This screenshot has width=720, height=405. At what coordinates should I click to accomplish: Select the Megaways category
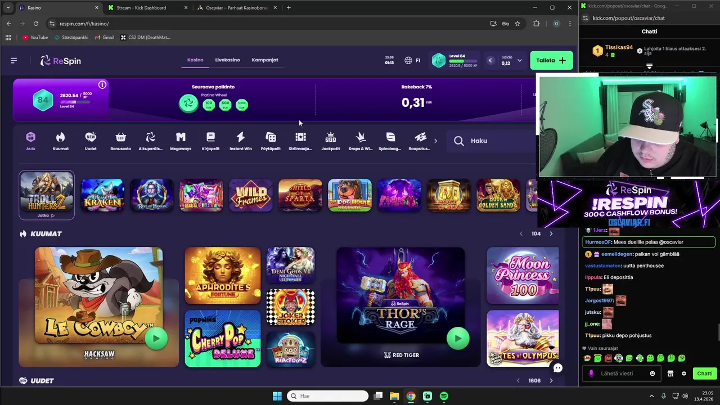coord(181,141)
